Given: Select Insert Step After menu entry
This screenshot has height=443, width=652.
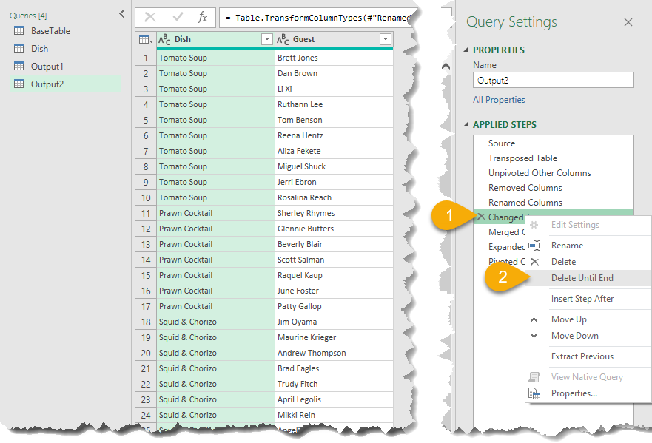Looking at the screenshot, I should pos(582,299).
